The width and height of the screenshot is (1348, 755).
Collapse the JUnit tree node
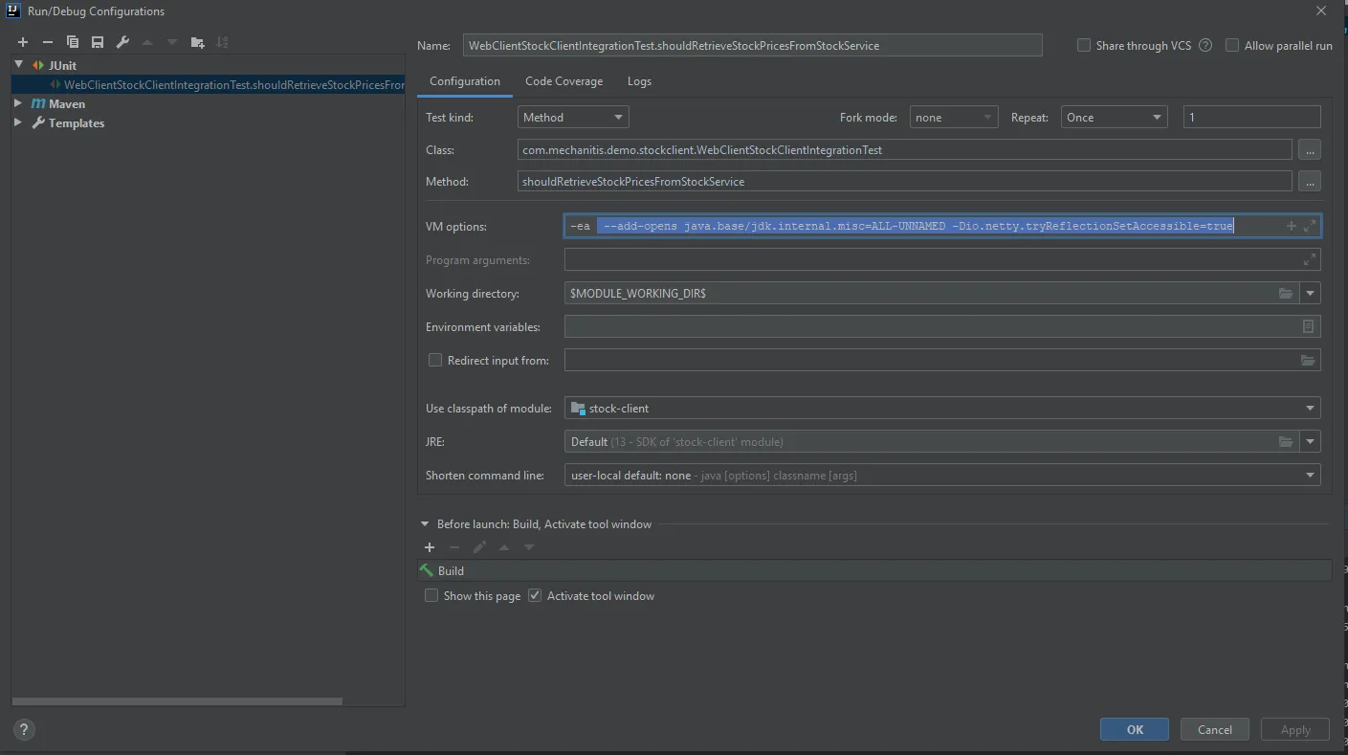coord(18,65)
